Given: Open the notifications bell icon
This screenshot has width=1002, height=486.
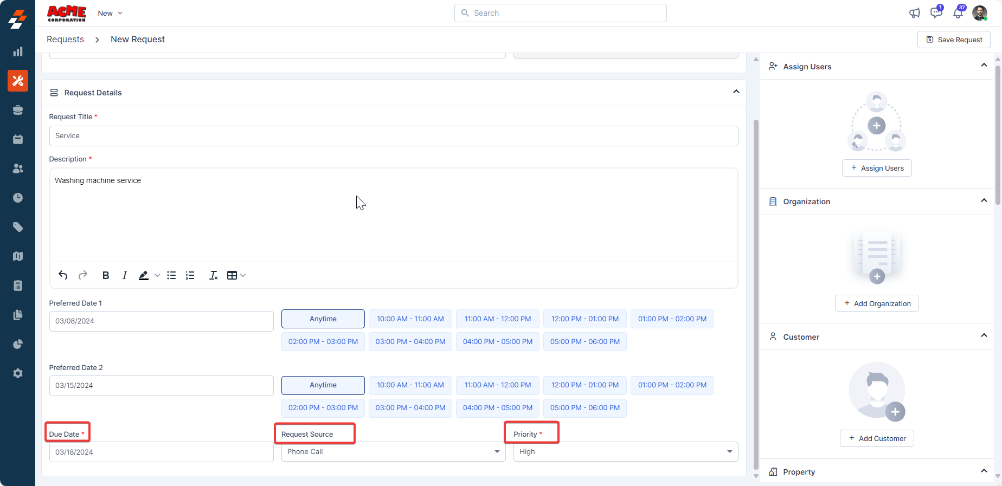Looking at the screenshot, I should point(958,13).
